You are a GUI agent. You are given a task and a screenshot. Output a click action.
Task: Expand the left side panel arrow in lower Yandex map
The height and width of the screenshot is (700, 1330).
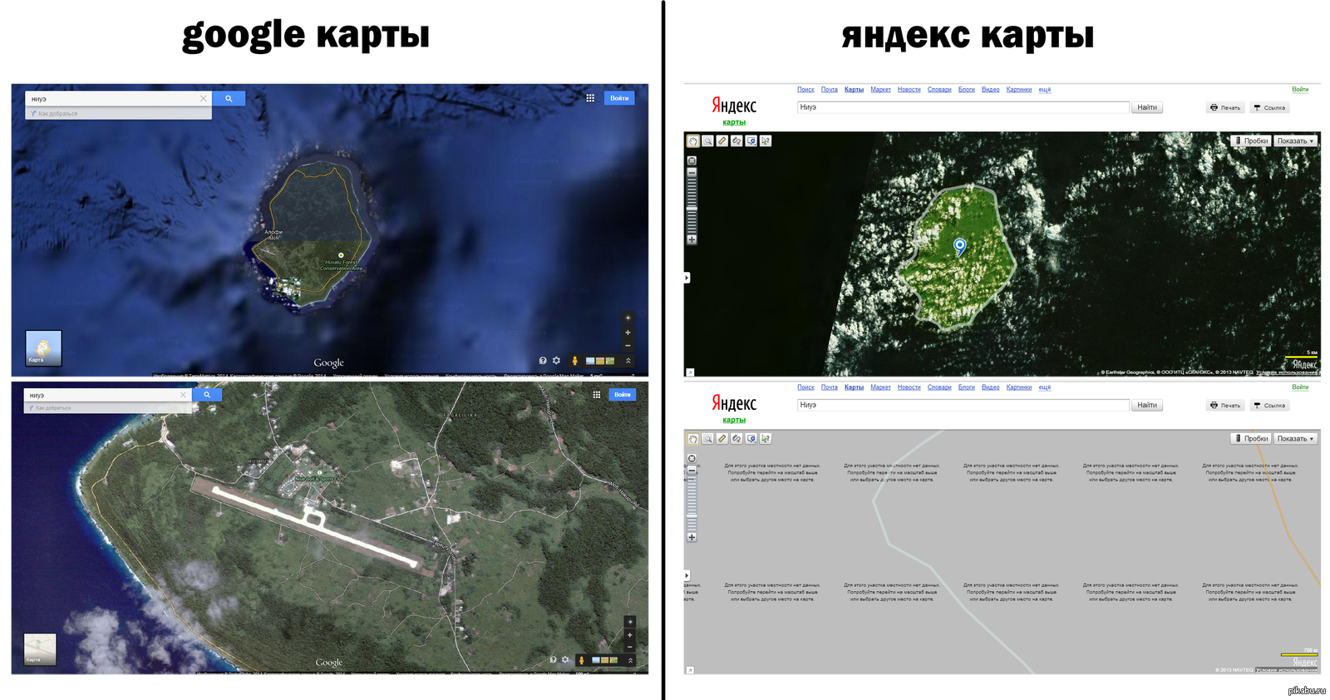click(x=687, y=575)
